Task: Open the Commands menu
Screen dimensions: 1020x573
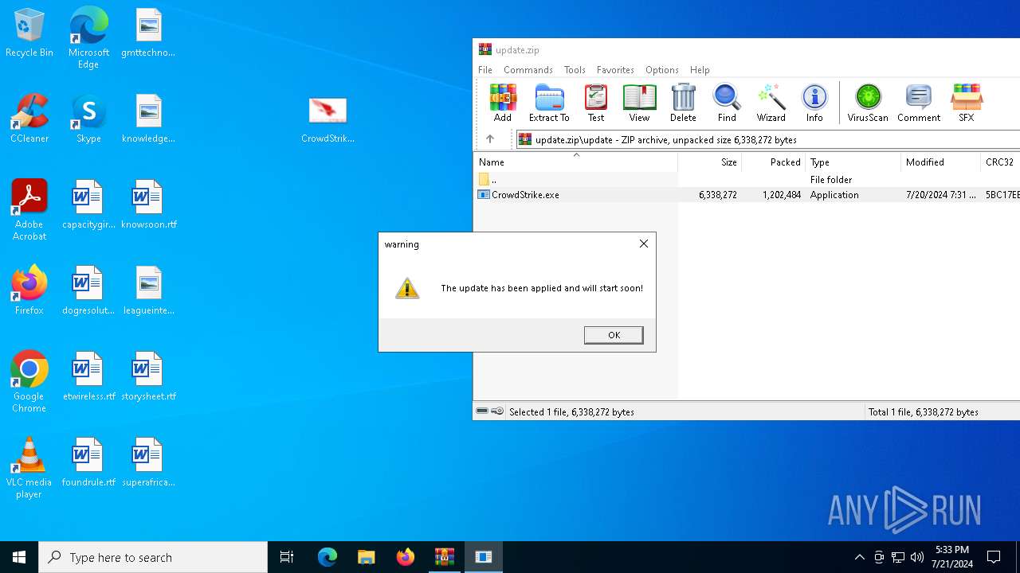Action: (x=528, y=70)
